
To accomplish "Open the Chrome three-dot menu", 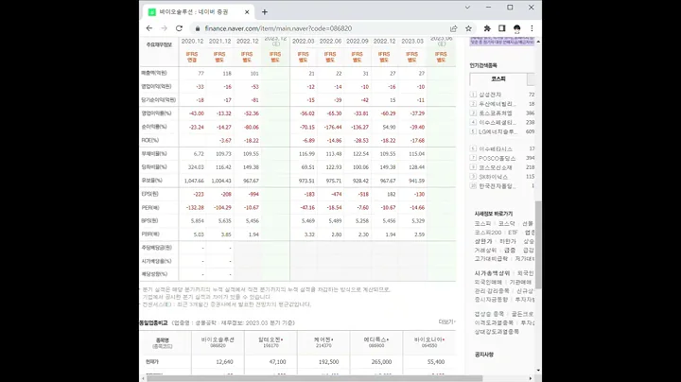I will pyautogui.click(x=532, y=28).
